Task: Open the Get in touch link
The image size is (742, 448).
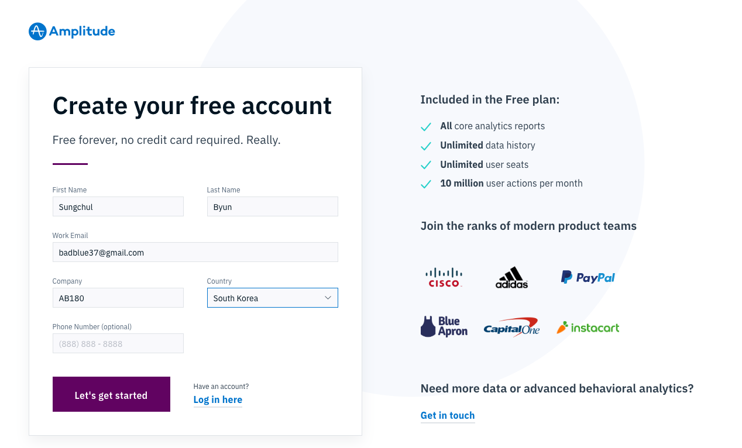Action: pyautogui.click(x=448, y=415)
